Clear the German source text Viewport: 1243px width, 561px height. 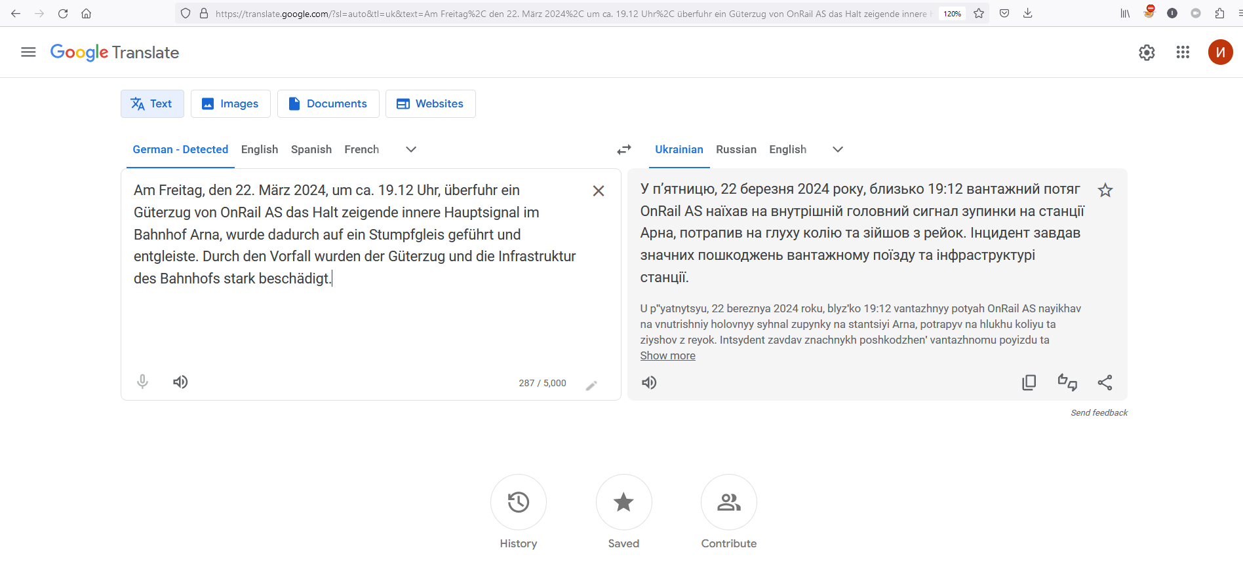coord(598,190)
